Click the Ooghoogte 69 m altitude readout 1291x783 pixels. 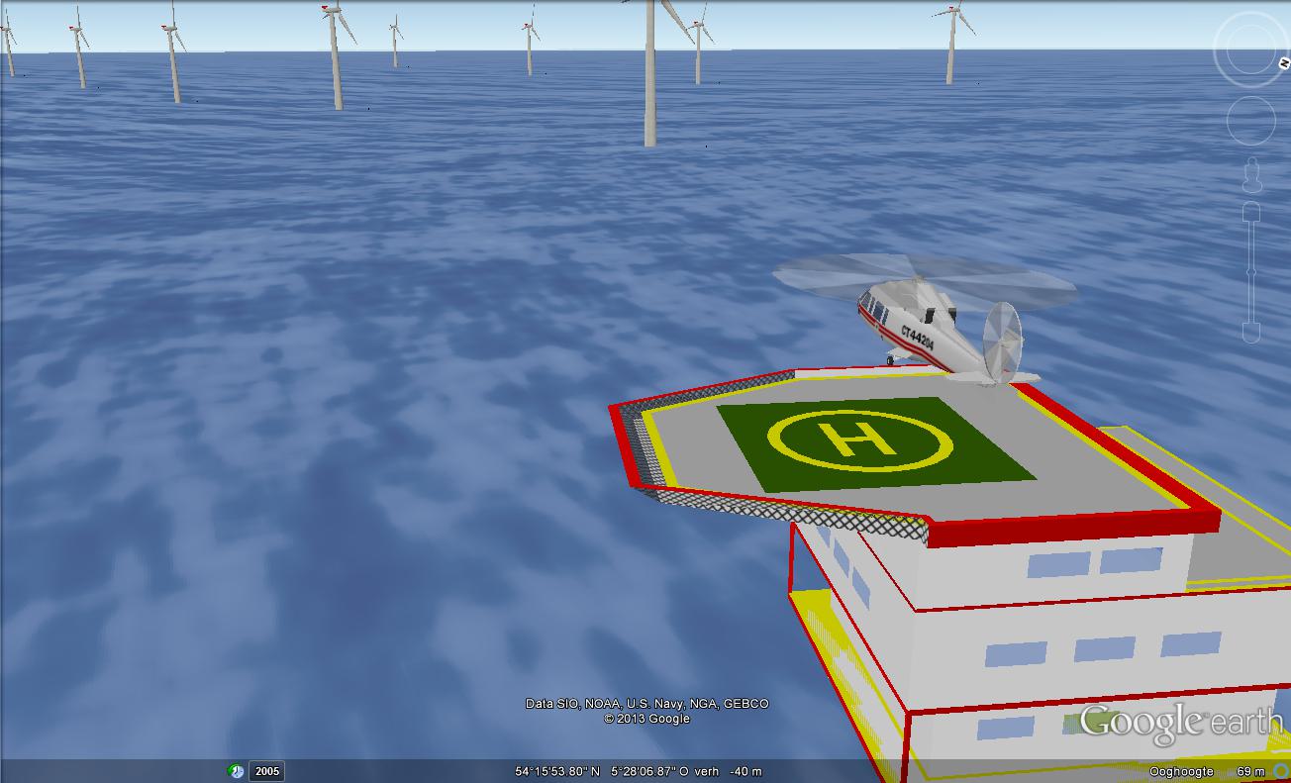point(1206,771)
